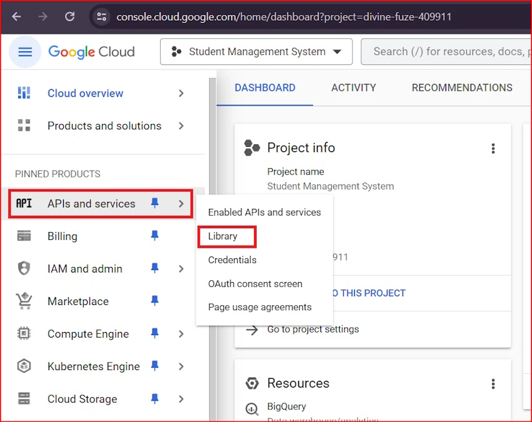Switch to the ACTIVITY tab

pos(354,88)
